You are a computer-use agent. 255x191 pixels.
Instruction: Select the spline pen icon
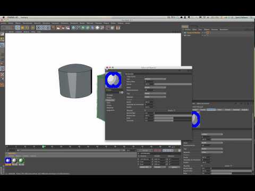tap(78, 28)
